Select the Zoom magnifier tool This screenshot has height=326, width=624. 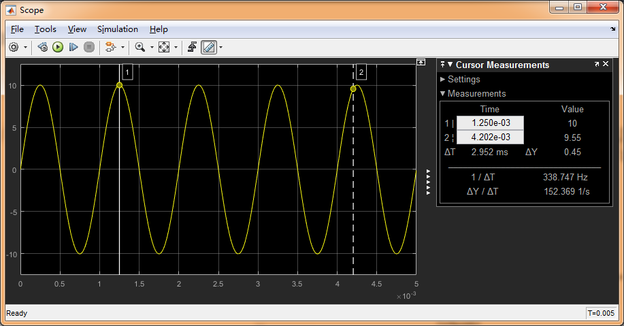139,47
